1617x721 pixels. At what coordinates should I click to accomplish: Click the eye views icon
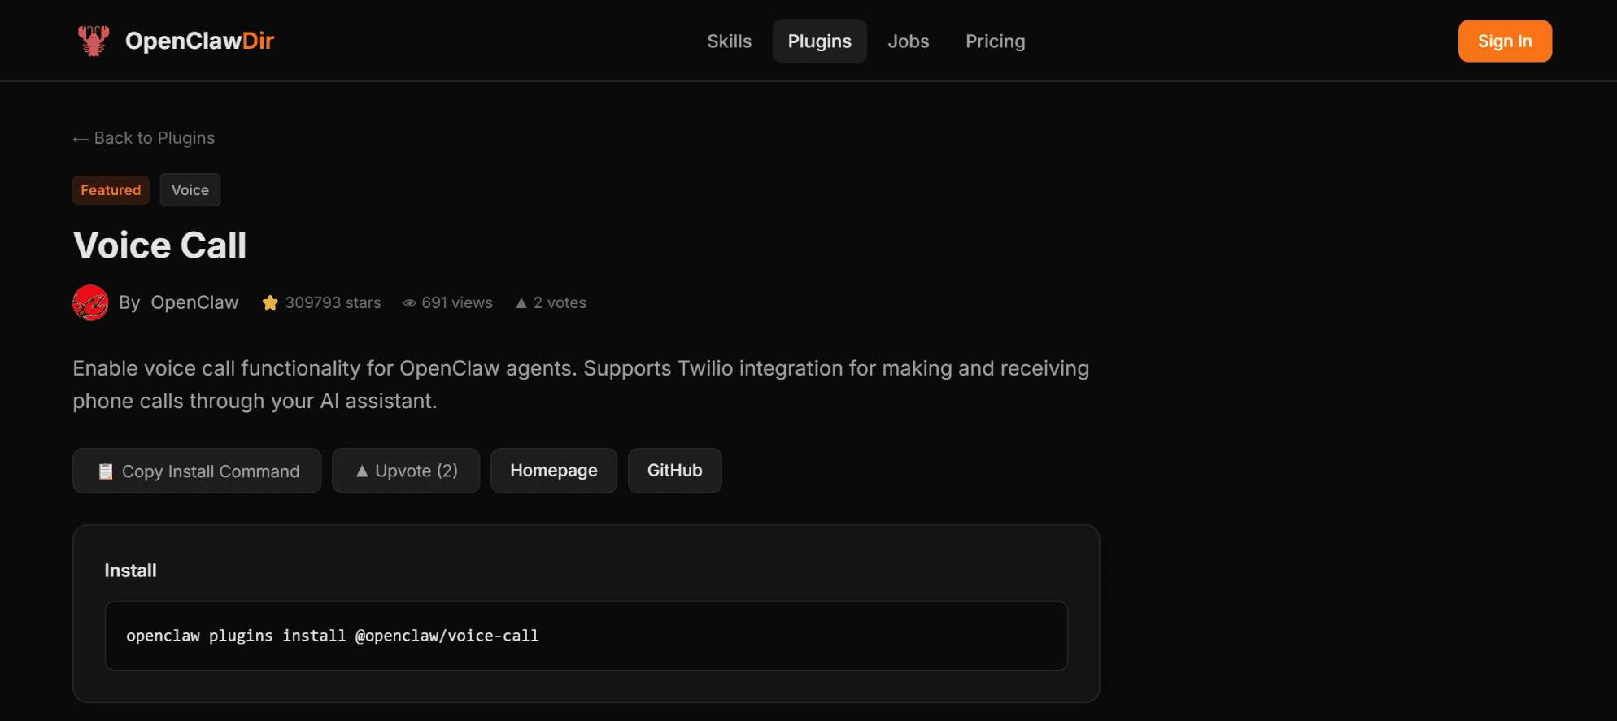click(x=409, y=303)
